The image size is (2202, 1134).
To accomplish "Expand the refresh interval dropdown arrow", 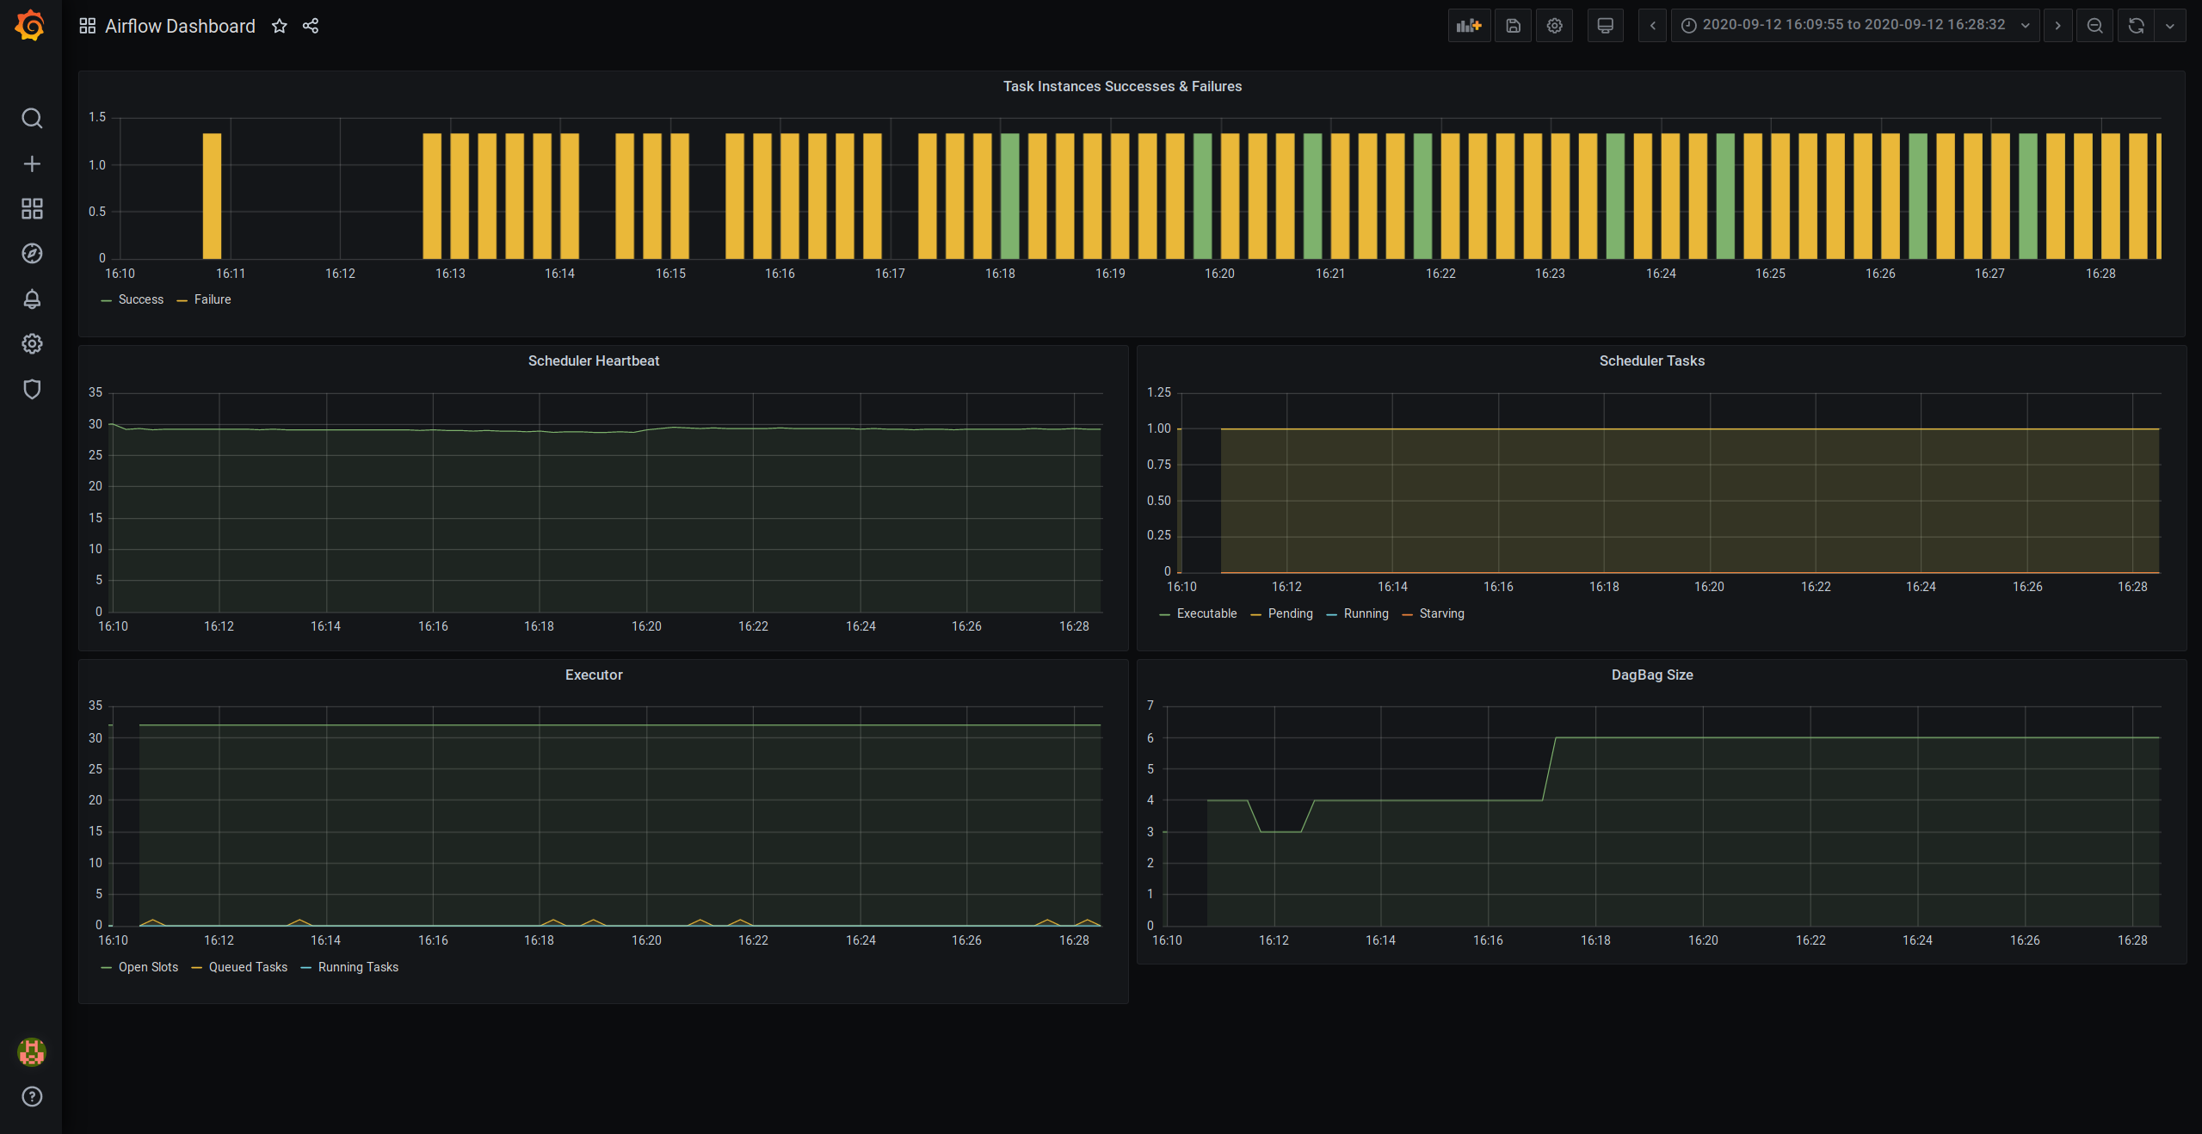I will (2170, 26).
